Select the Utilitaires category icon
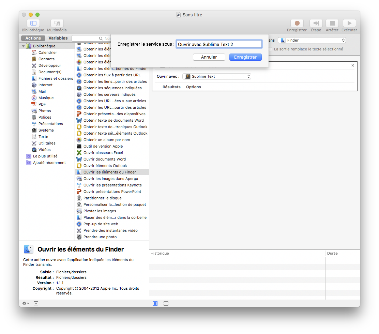The image size is (379, 334). [x=34, y=143]
